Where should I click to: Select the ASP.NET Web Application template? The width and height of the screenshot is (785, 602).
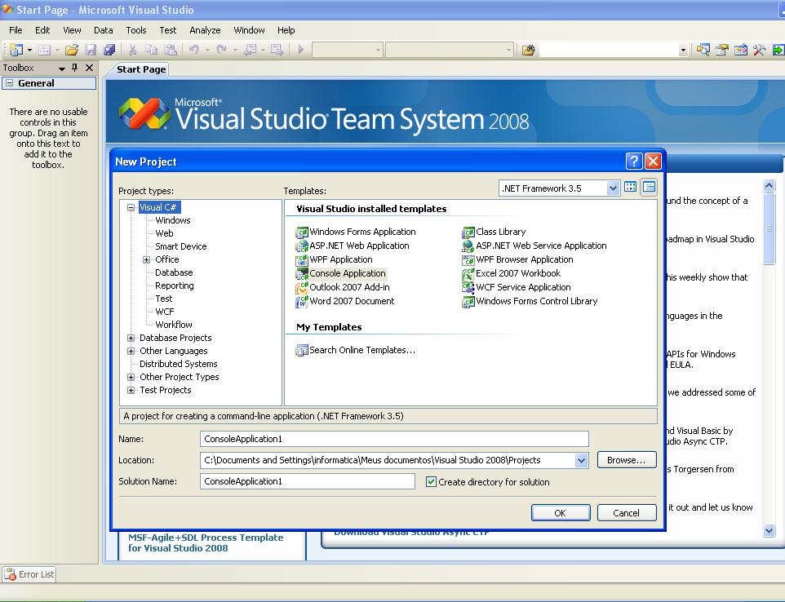(x=353, y=246)
